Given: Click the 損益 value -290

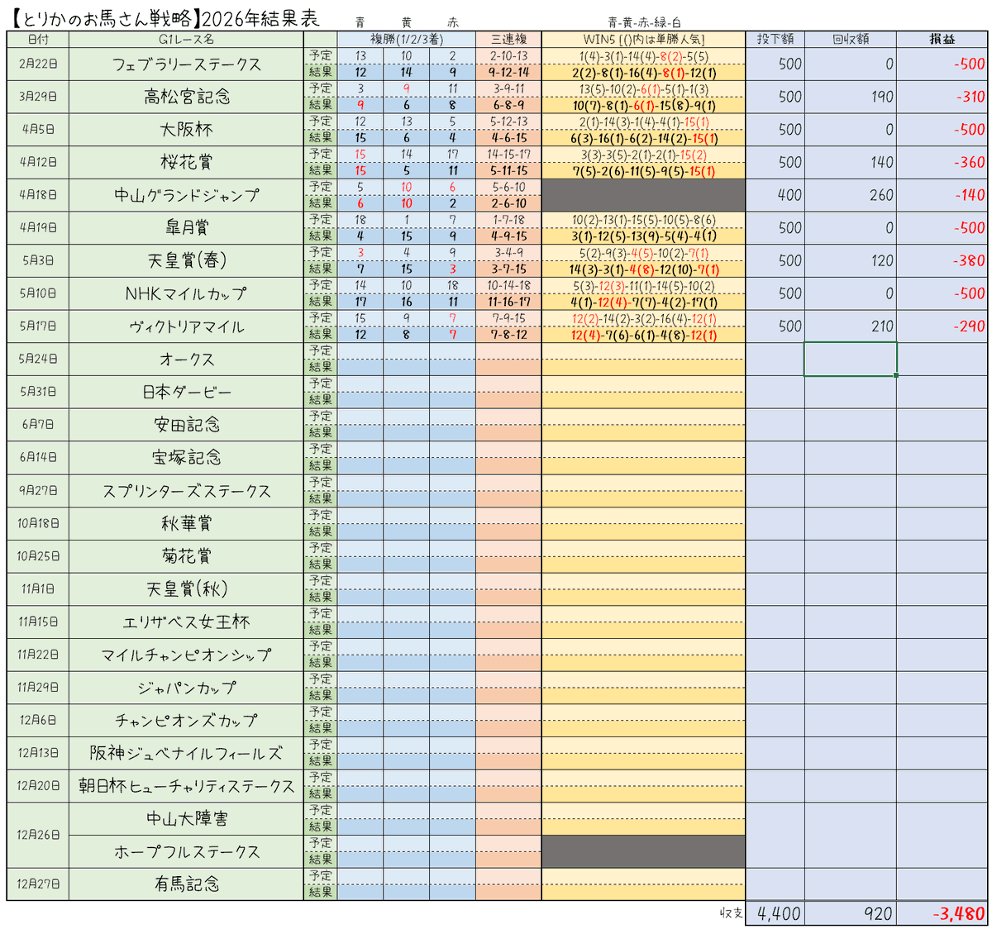Looking at the screenshot, I should 942,326.
